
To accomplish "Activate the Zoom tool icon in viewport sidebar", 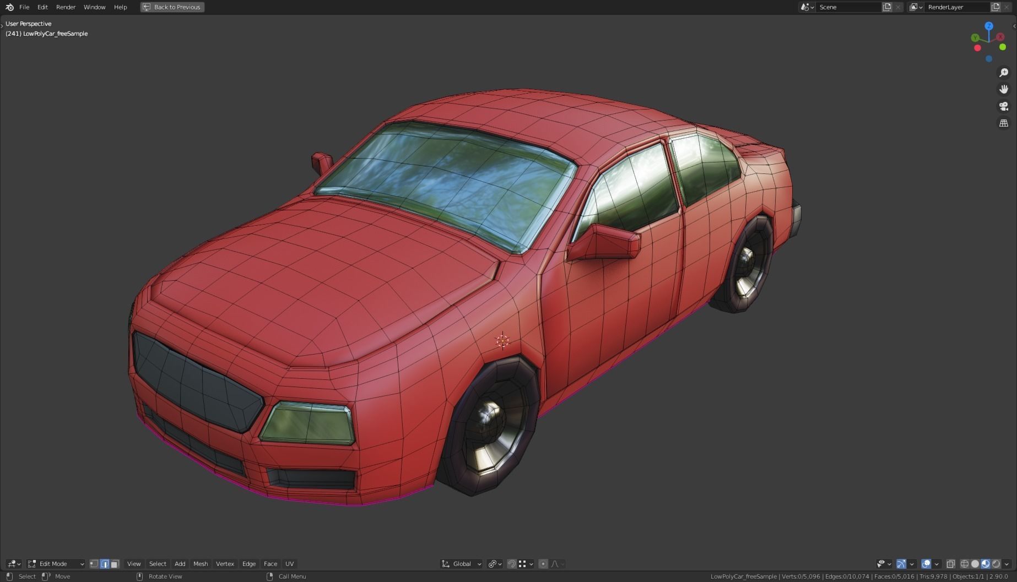I will point(1003,72).
